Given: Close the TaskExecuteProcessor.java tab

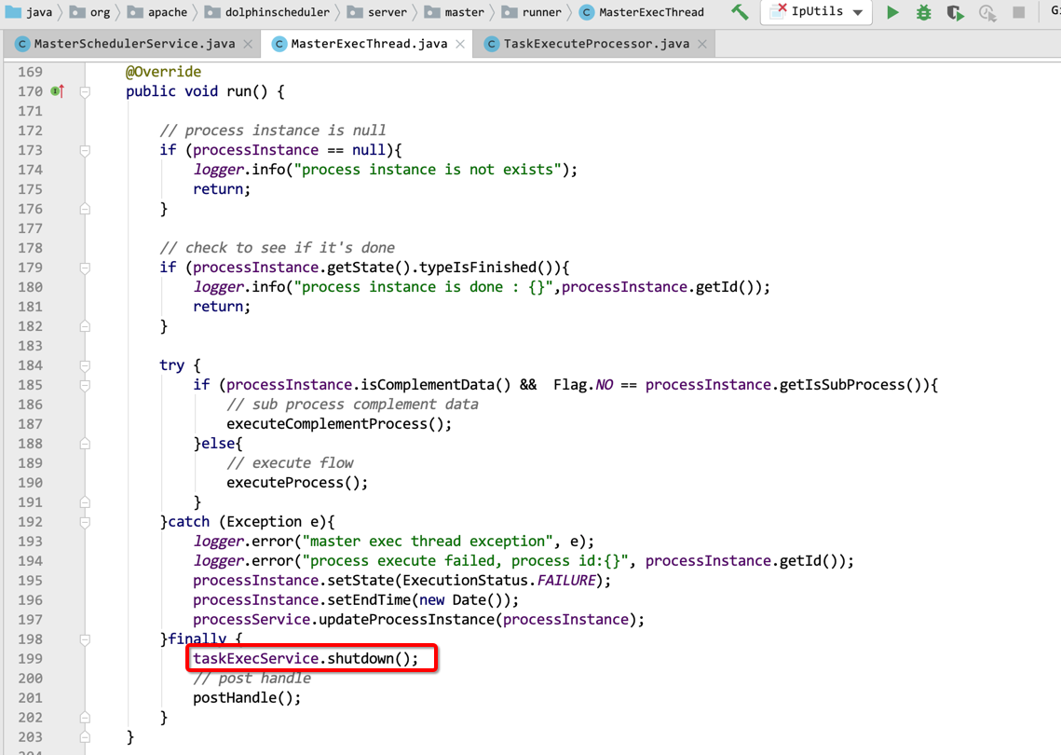Looking at the screenshot, I should pos(702,44).
